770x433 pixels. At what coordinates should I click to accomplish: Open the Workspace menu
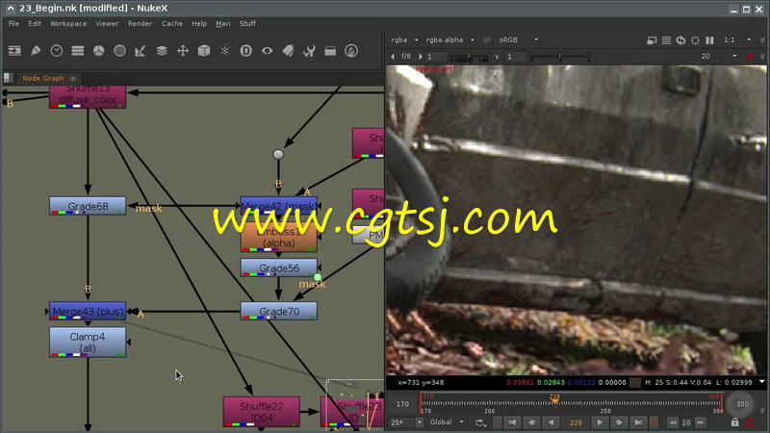tap(68, 23)
